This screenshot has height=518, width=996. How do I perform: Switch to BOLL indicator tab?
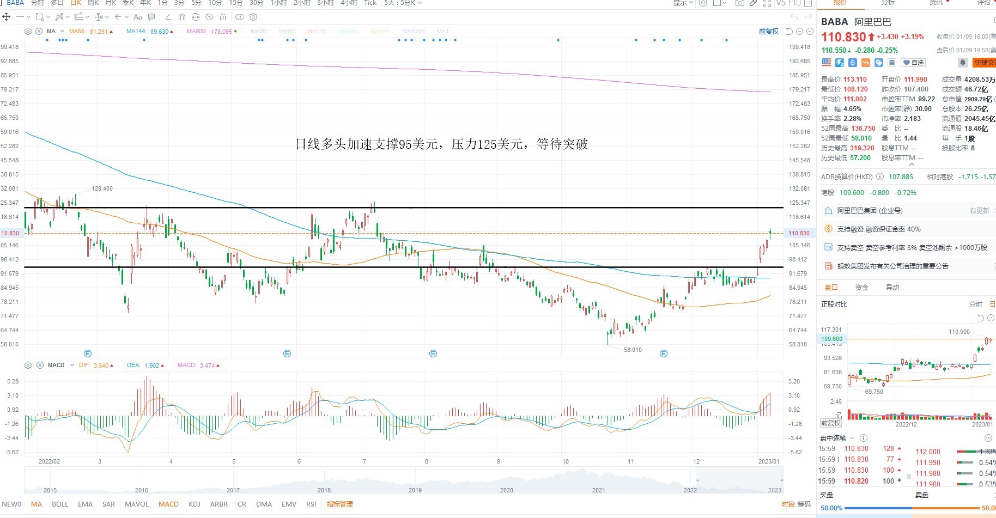coord(60,504)
